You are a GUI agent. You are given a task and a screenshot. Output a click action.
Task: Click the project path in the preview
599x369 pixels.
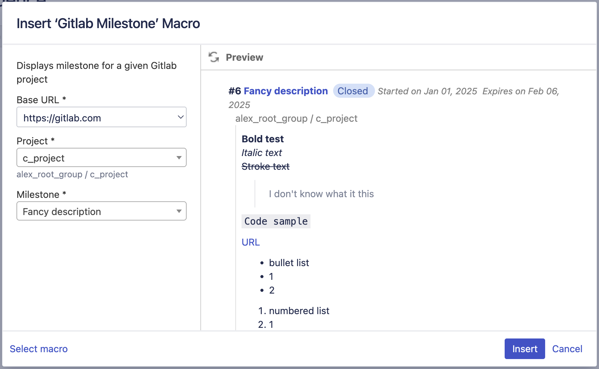click(x=296, y=119)
